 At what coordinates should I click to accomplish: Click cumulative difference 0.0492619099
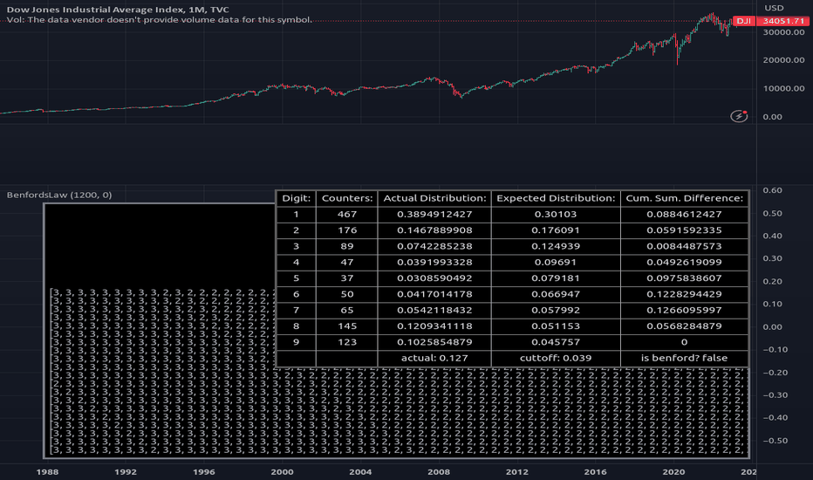click(685, 263)
